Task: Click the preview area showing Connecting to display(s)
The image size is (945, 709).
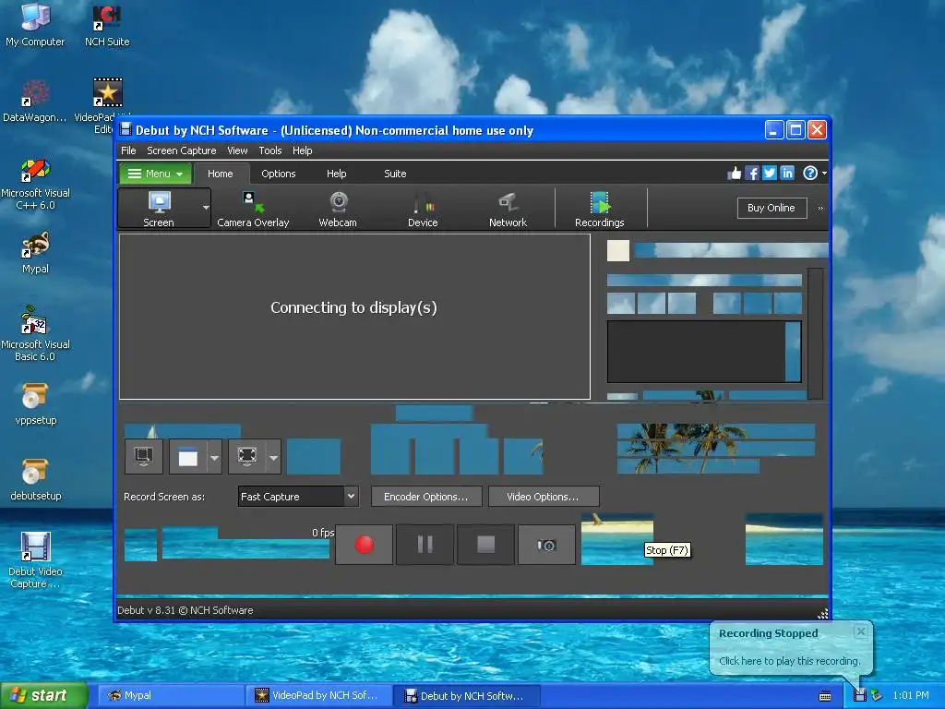Action: click(354, 317)
